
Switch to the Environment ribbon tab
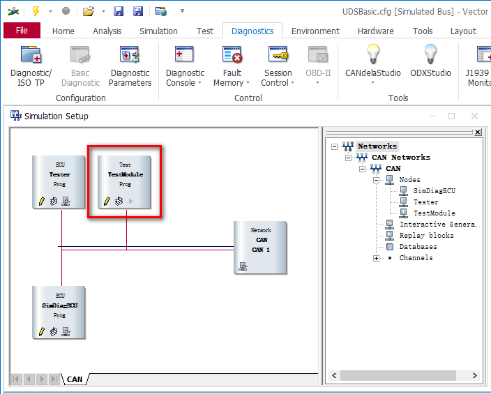315,31
